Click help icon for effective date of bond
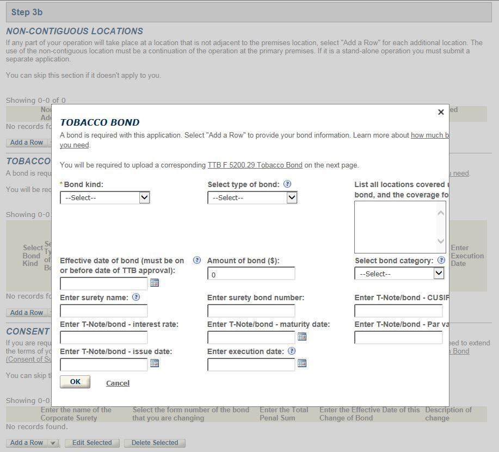Image resolution: width=499 pixels, height=452 pixels. coord(197,261)
